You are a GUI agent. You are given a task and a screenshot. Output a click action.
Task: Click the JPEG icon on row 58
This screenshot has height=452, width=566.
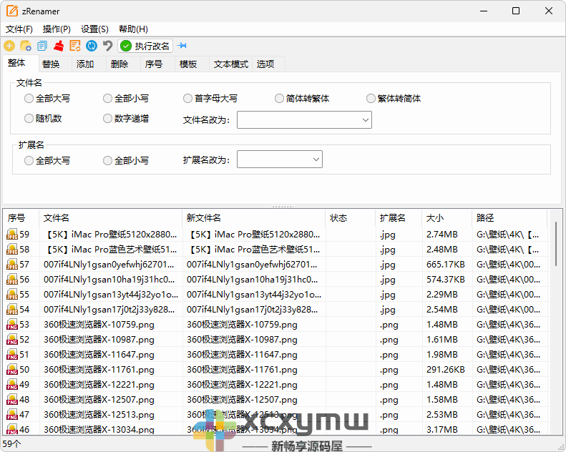[12, 250]
